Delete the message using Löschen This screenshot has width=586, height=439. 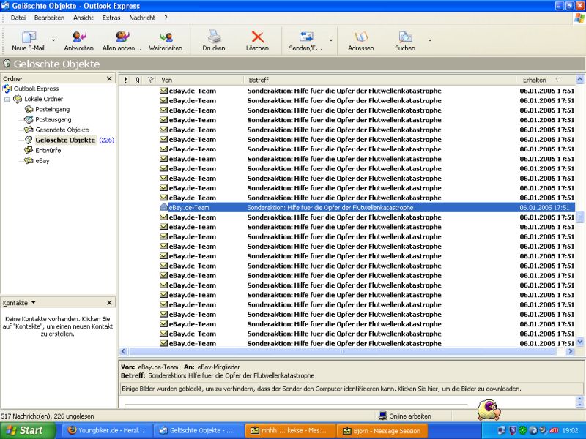click(x=258, y=41)
